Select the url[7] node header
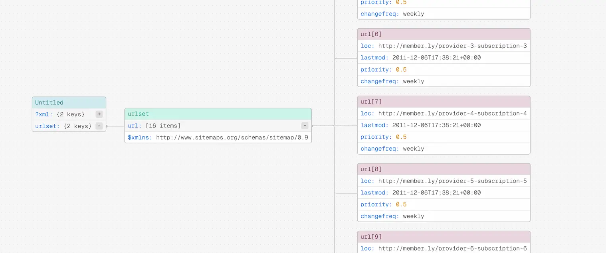The image size is (606, 253). (x=444, y=102)
